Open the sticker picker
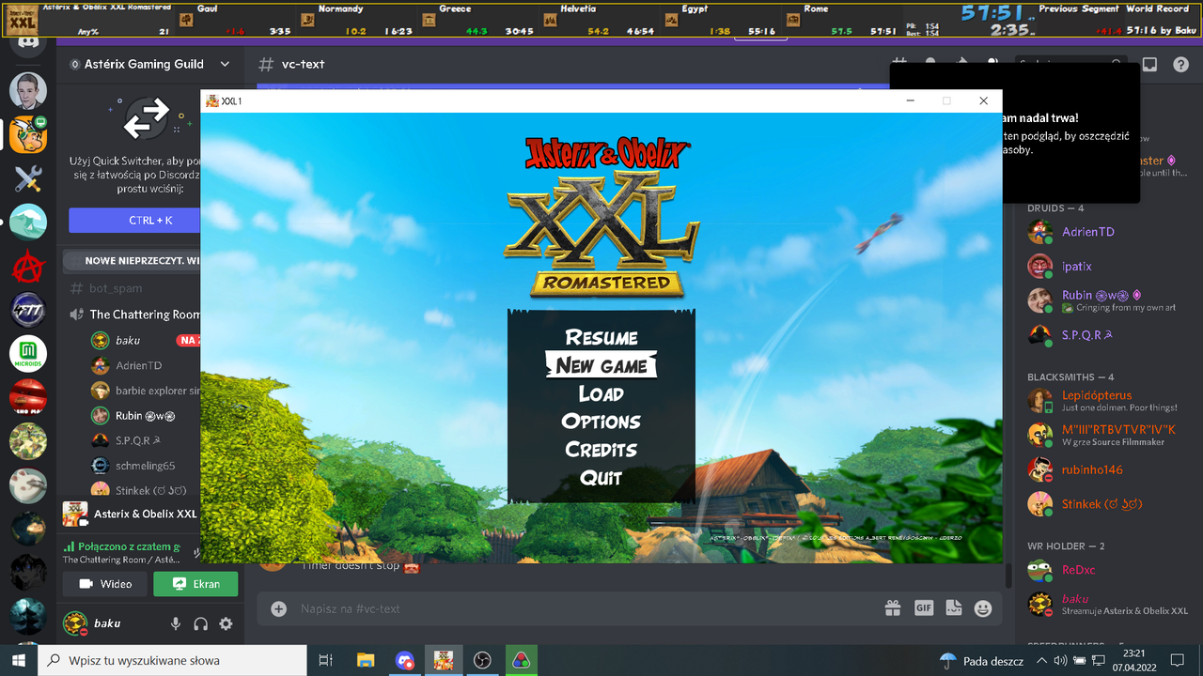 pos(954,608)
